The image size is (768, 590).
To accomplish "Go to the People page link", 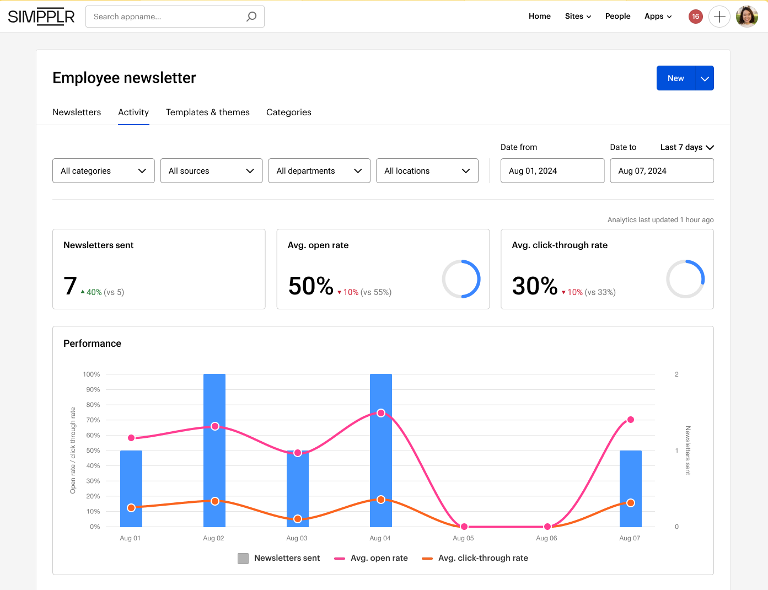I will click(617, 17).
